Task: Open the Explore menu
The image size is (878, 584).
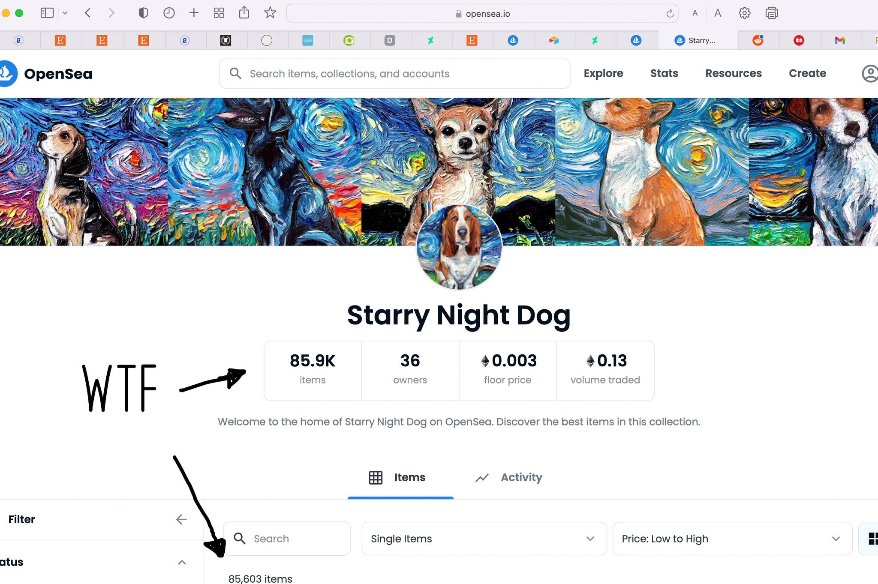Action: click(603, 73)
